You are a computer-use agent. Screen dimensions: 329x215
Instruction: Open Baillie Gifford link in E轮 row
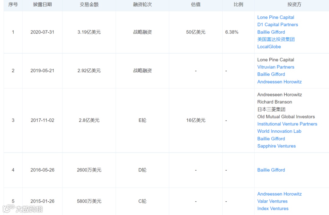coord(271,139)
